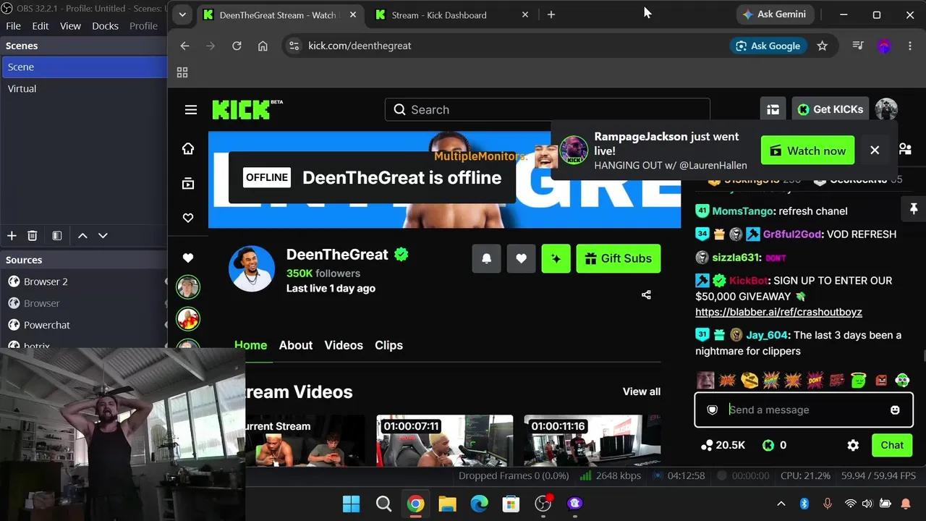Switch to the Clips tab on channel

click(x=388, y=345)
